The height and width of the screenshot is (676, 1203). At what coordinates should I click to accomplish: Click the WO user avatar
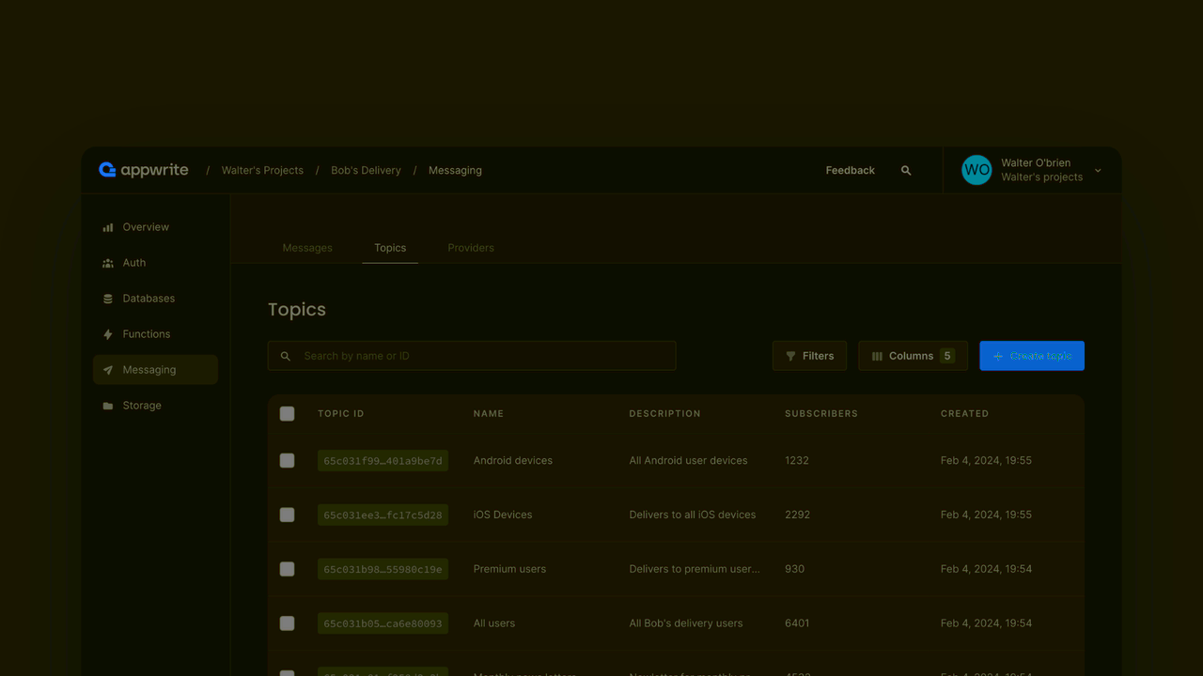point(976,170)
